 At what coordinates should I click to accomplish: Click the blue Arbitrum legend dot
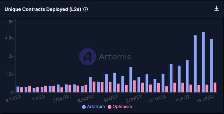tap(84, 107)
